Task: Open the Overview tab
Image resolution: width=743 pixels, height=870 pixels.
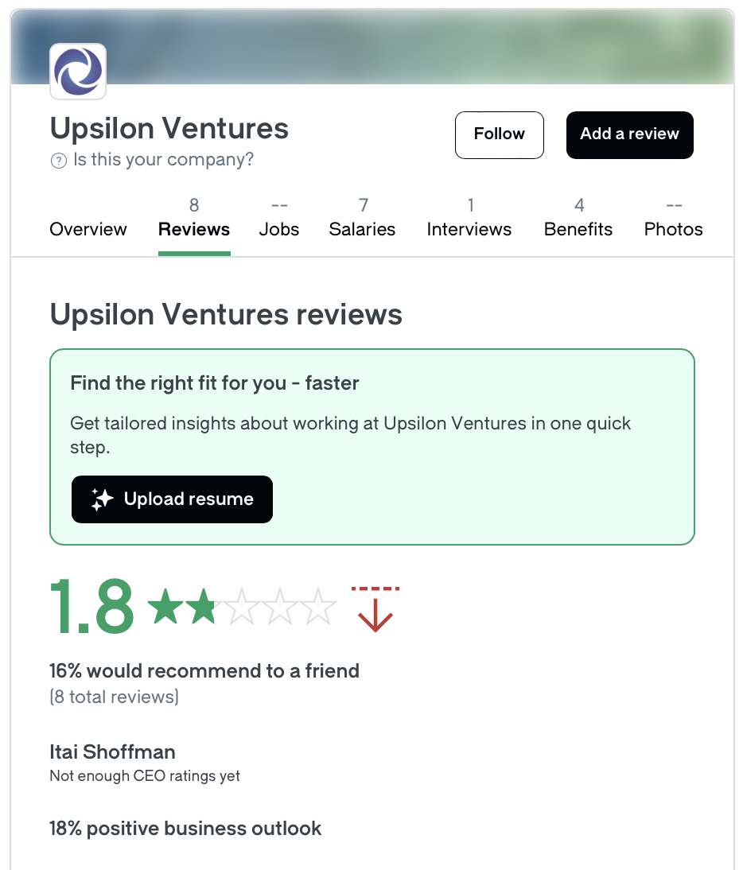Action: [x=88, y=229]
